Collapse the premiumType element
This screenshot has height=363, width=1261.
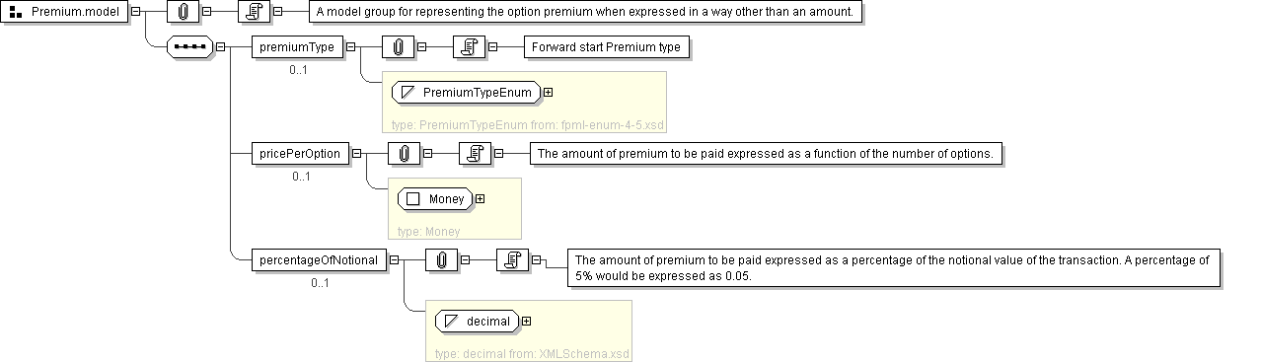[350, 46]
